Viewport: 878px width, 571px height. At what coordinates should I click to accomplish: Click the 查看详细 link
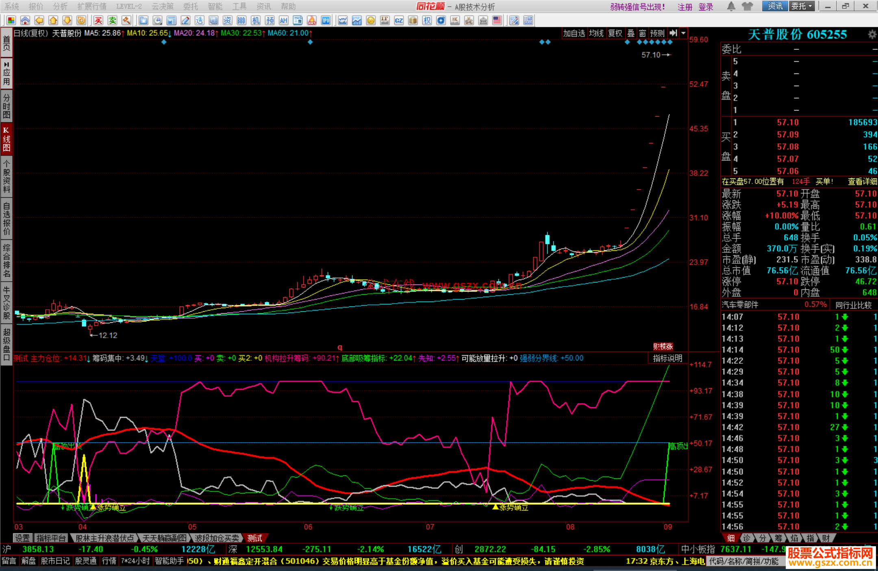(x=862, y=182)
